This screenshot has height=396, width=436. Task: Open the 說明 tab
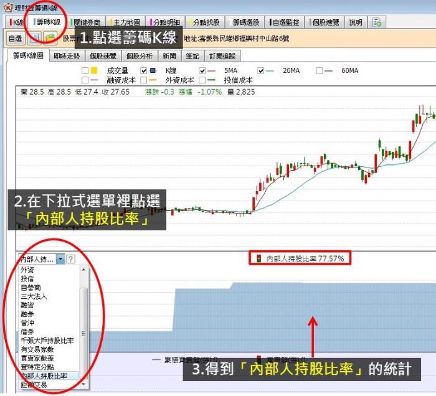click(356, 22)
